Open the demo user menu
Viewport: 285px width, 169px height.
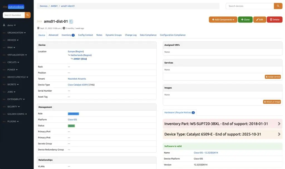pos(11,25)
